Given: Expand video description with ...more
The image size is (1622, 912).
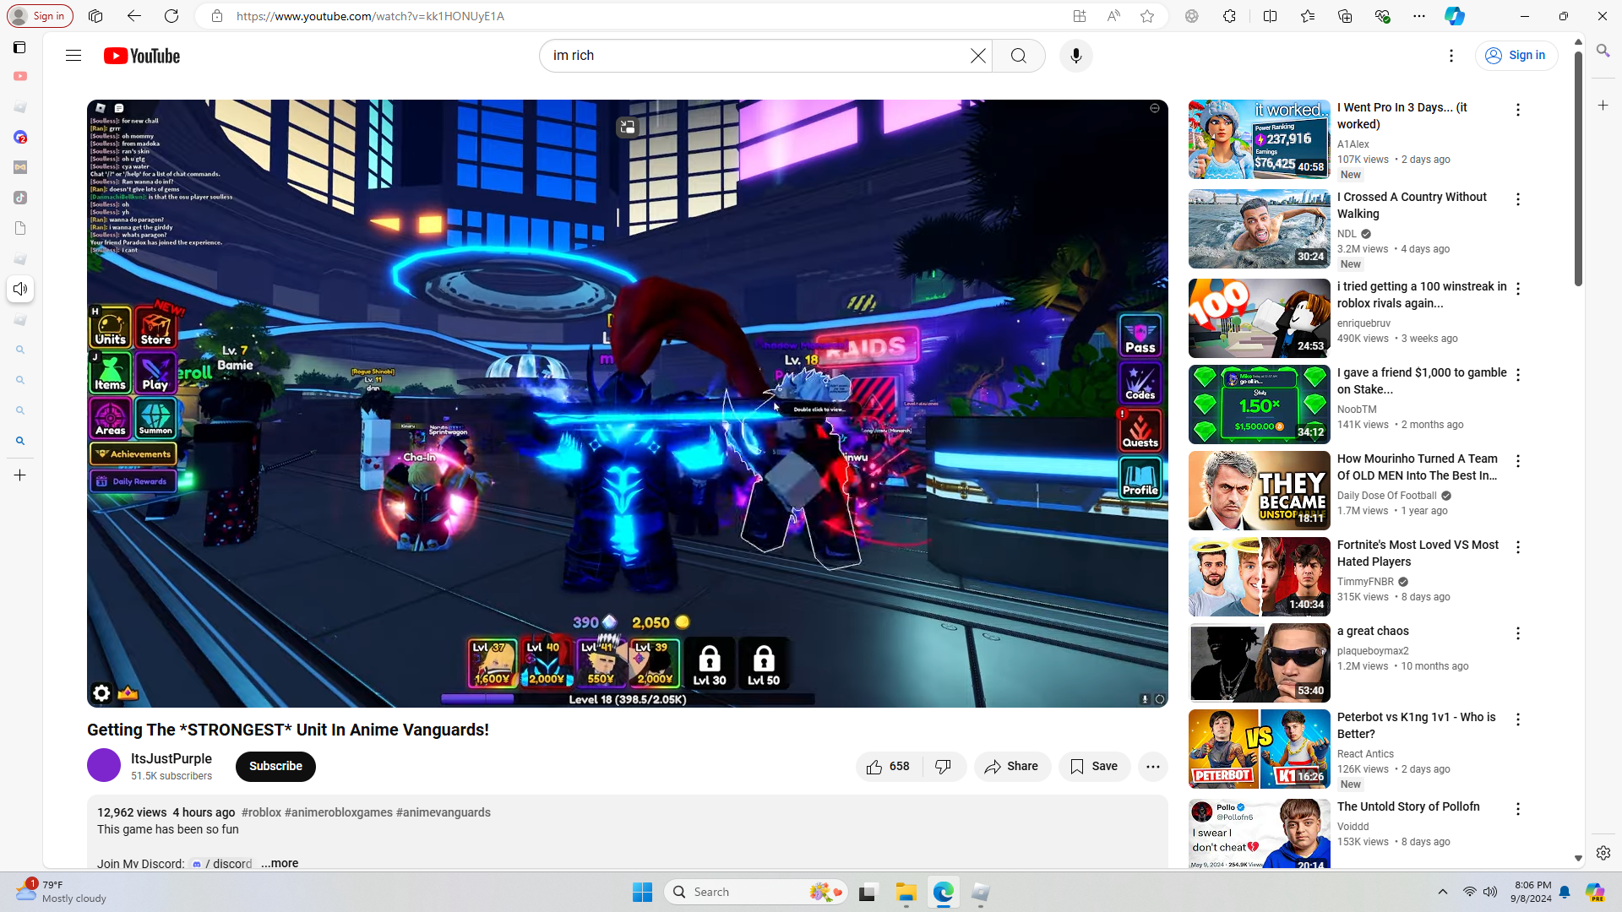Looking at the screenshot, I should (x=280, y=863).
